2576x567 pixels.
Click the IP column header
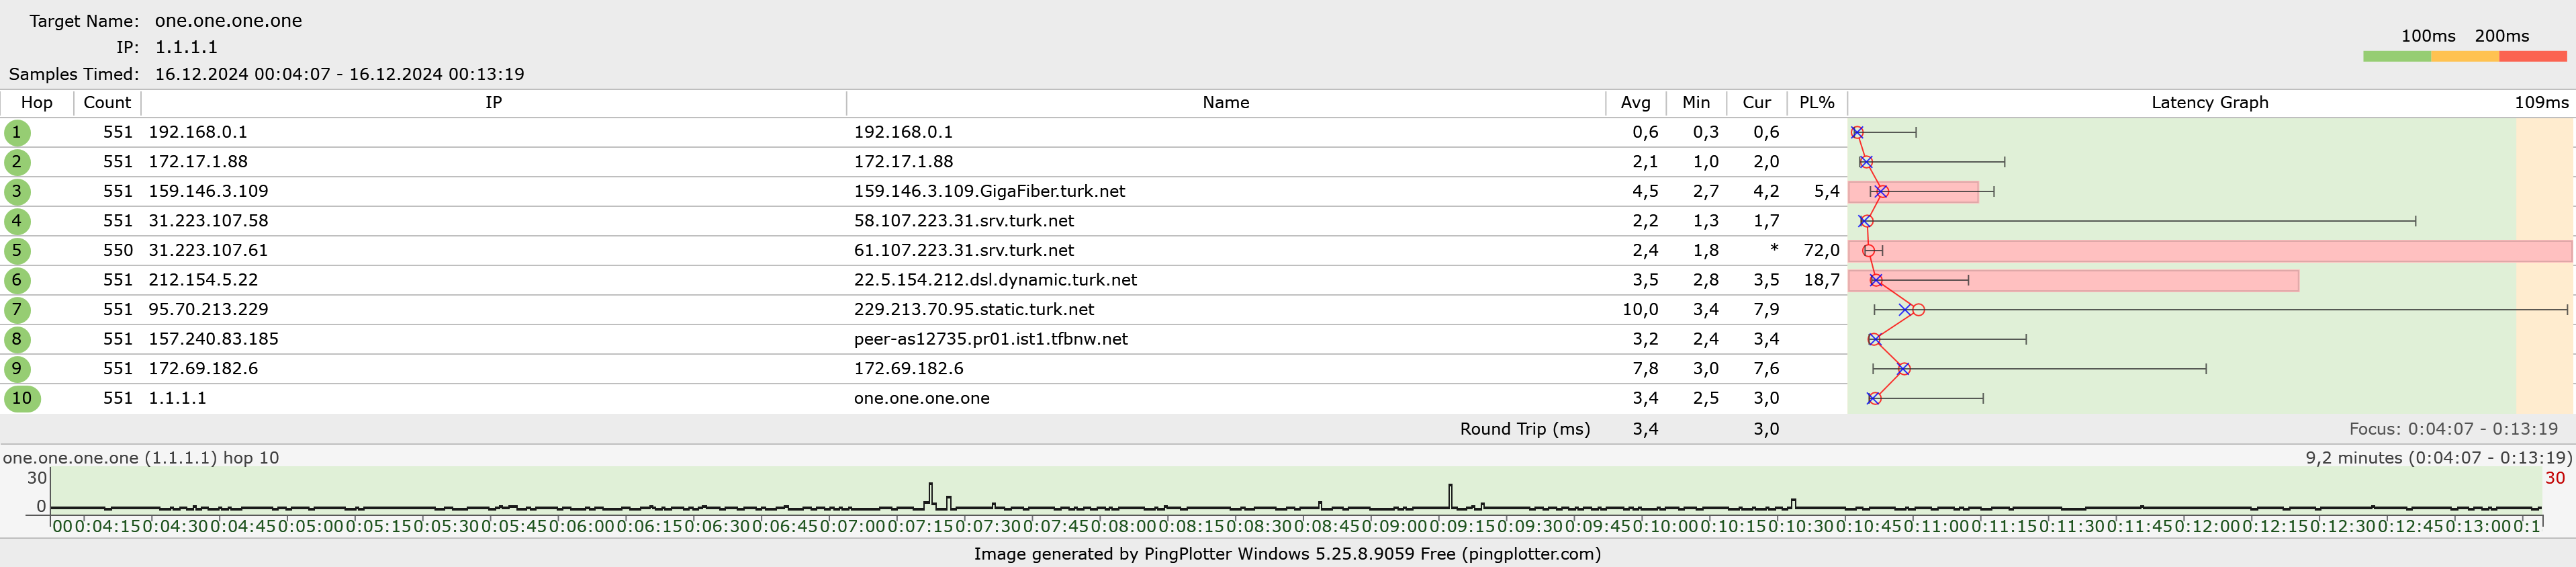pos(493,103)
